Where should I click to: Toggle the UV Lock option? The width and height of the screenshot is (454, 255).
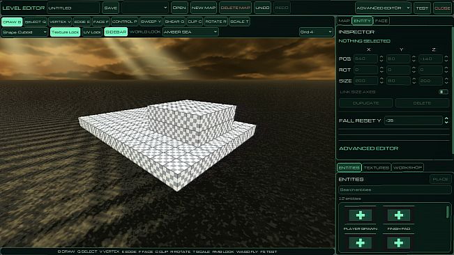pyautogui.click(x=92, y=32)
